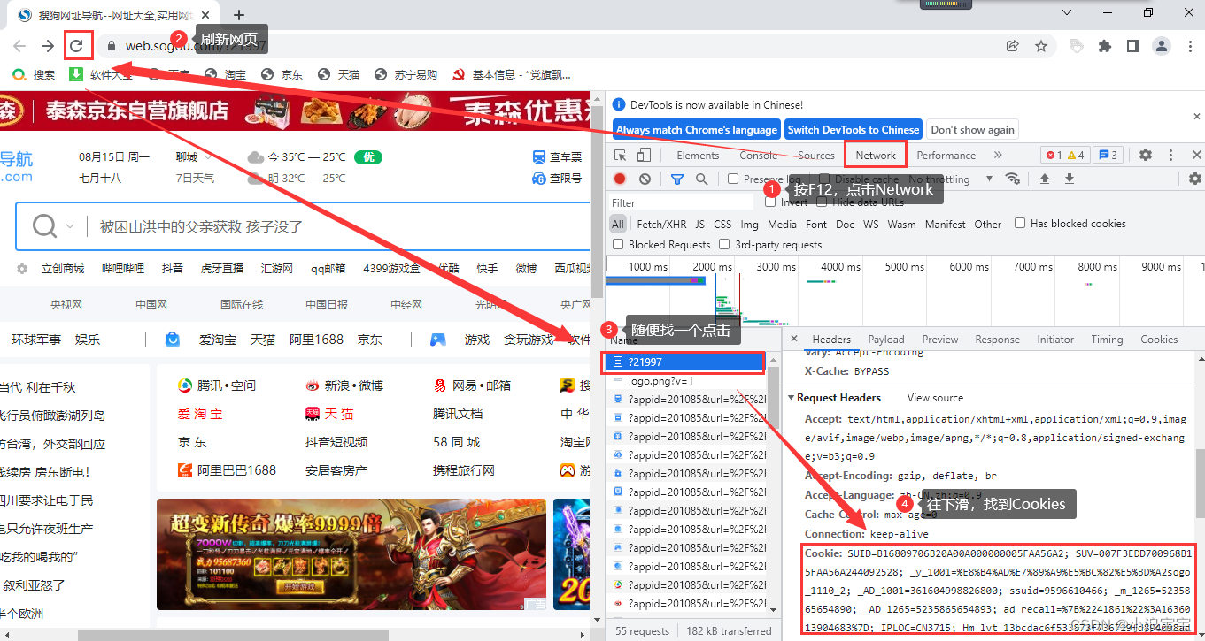Click the network Filter text field
The width and height of the screenshot is (1205, 641).
pyautogui.click(x=682, y=202)
